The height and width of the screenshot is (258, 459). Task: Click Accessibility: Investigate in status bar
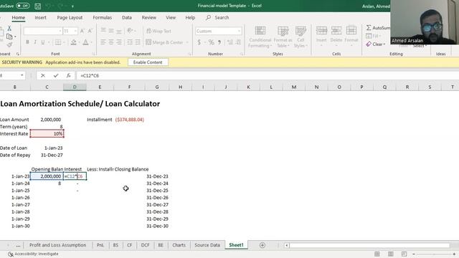[x=33, y=254]
